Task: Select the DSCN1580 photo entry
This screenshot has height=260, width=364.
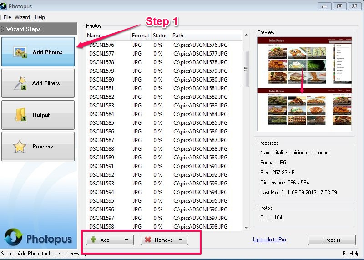Action: pyautogui.click(x=164, y=80)
